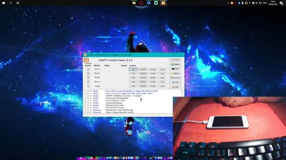Open the Windows Start menu
286x160 pixels.
coord(4,3)
